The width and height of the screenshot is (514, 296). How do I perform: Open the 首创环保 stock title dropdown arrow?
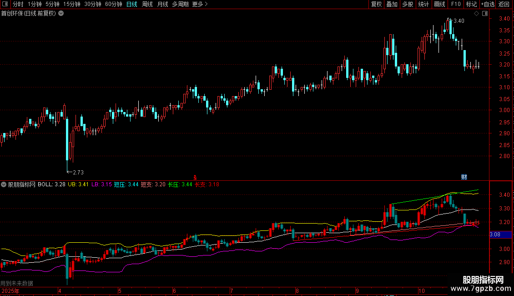(x=61, y=14)
